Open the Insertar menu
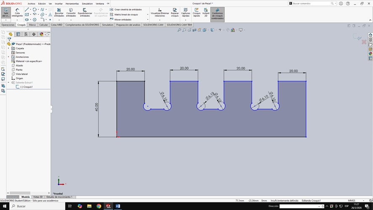373x210 pixels. [59, 3]
